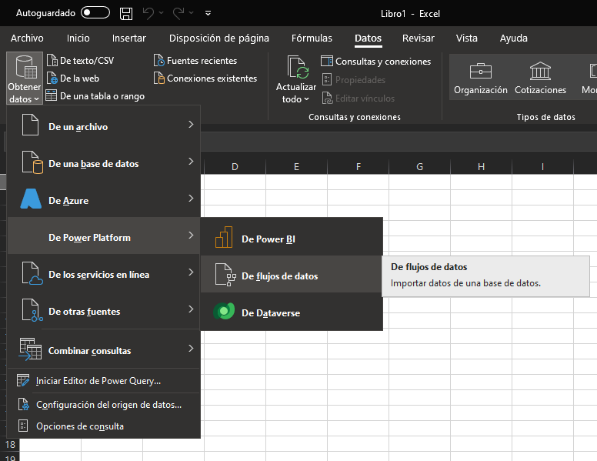This screenshot has height=461, width=597.
Task: Select De Power Platform menu item
Action: 104,236
